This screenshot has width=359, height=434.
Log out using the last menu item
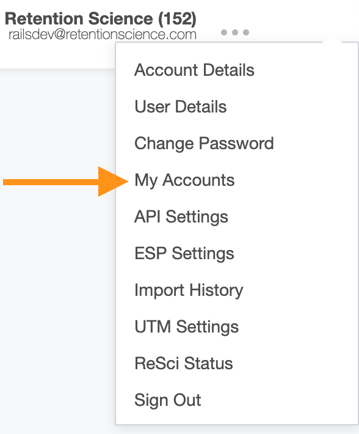click(x=168, y=400)
